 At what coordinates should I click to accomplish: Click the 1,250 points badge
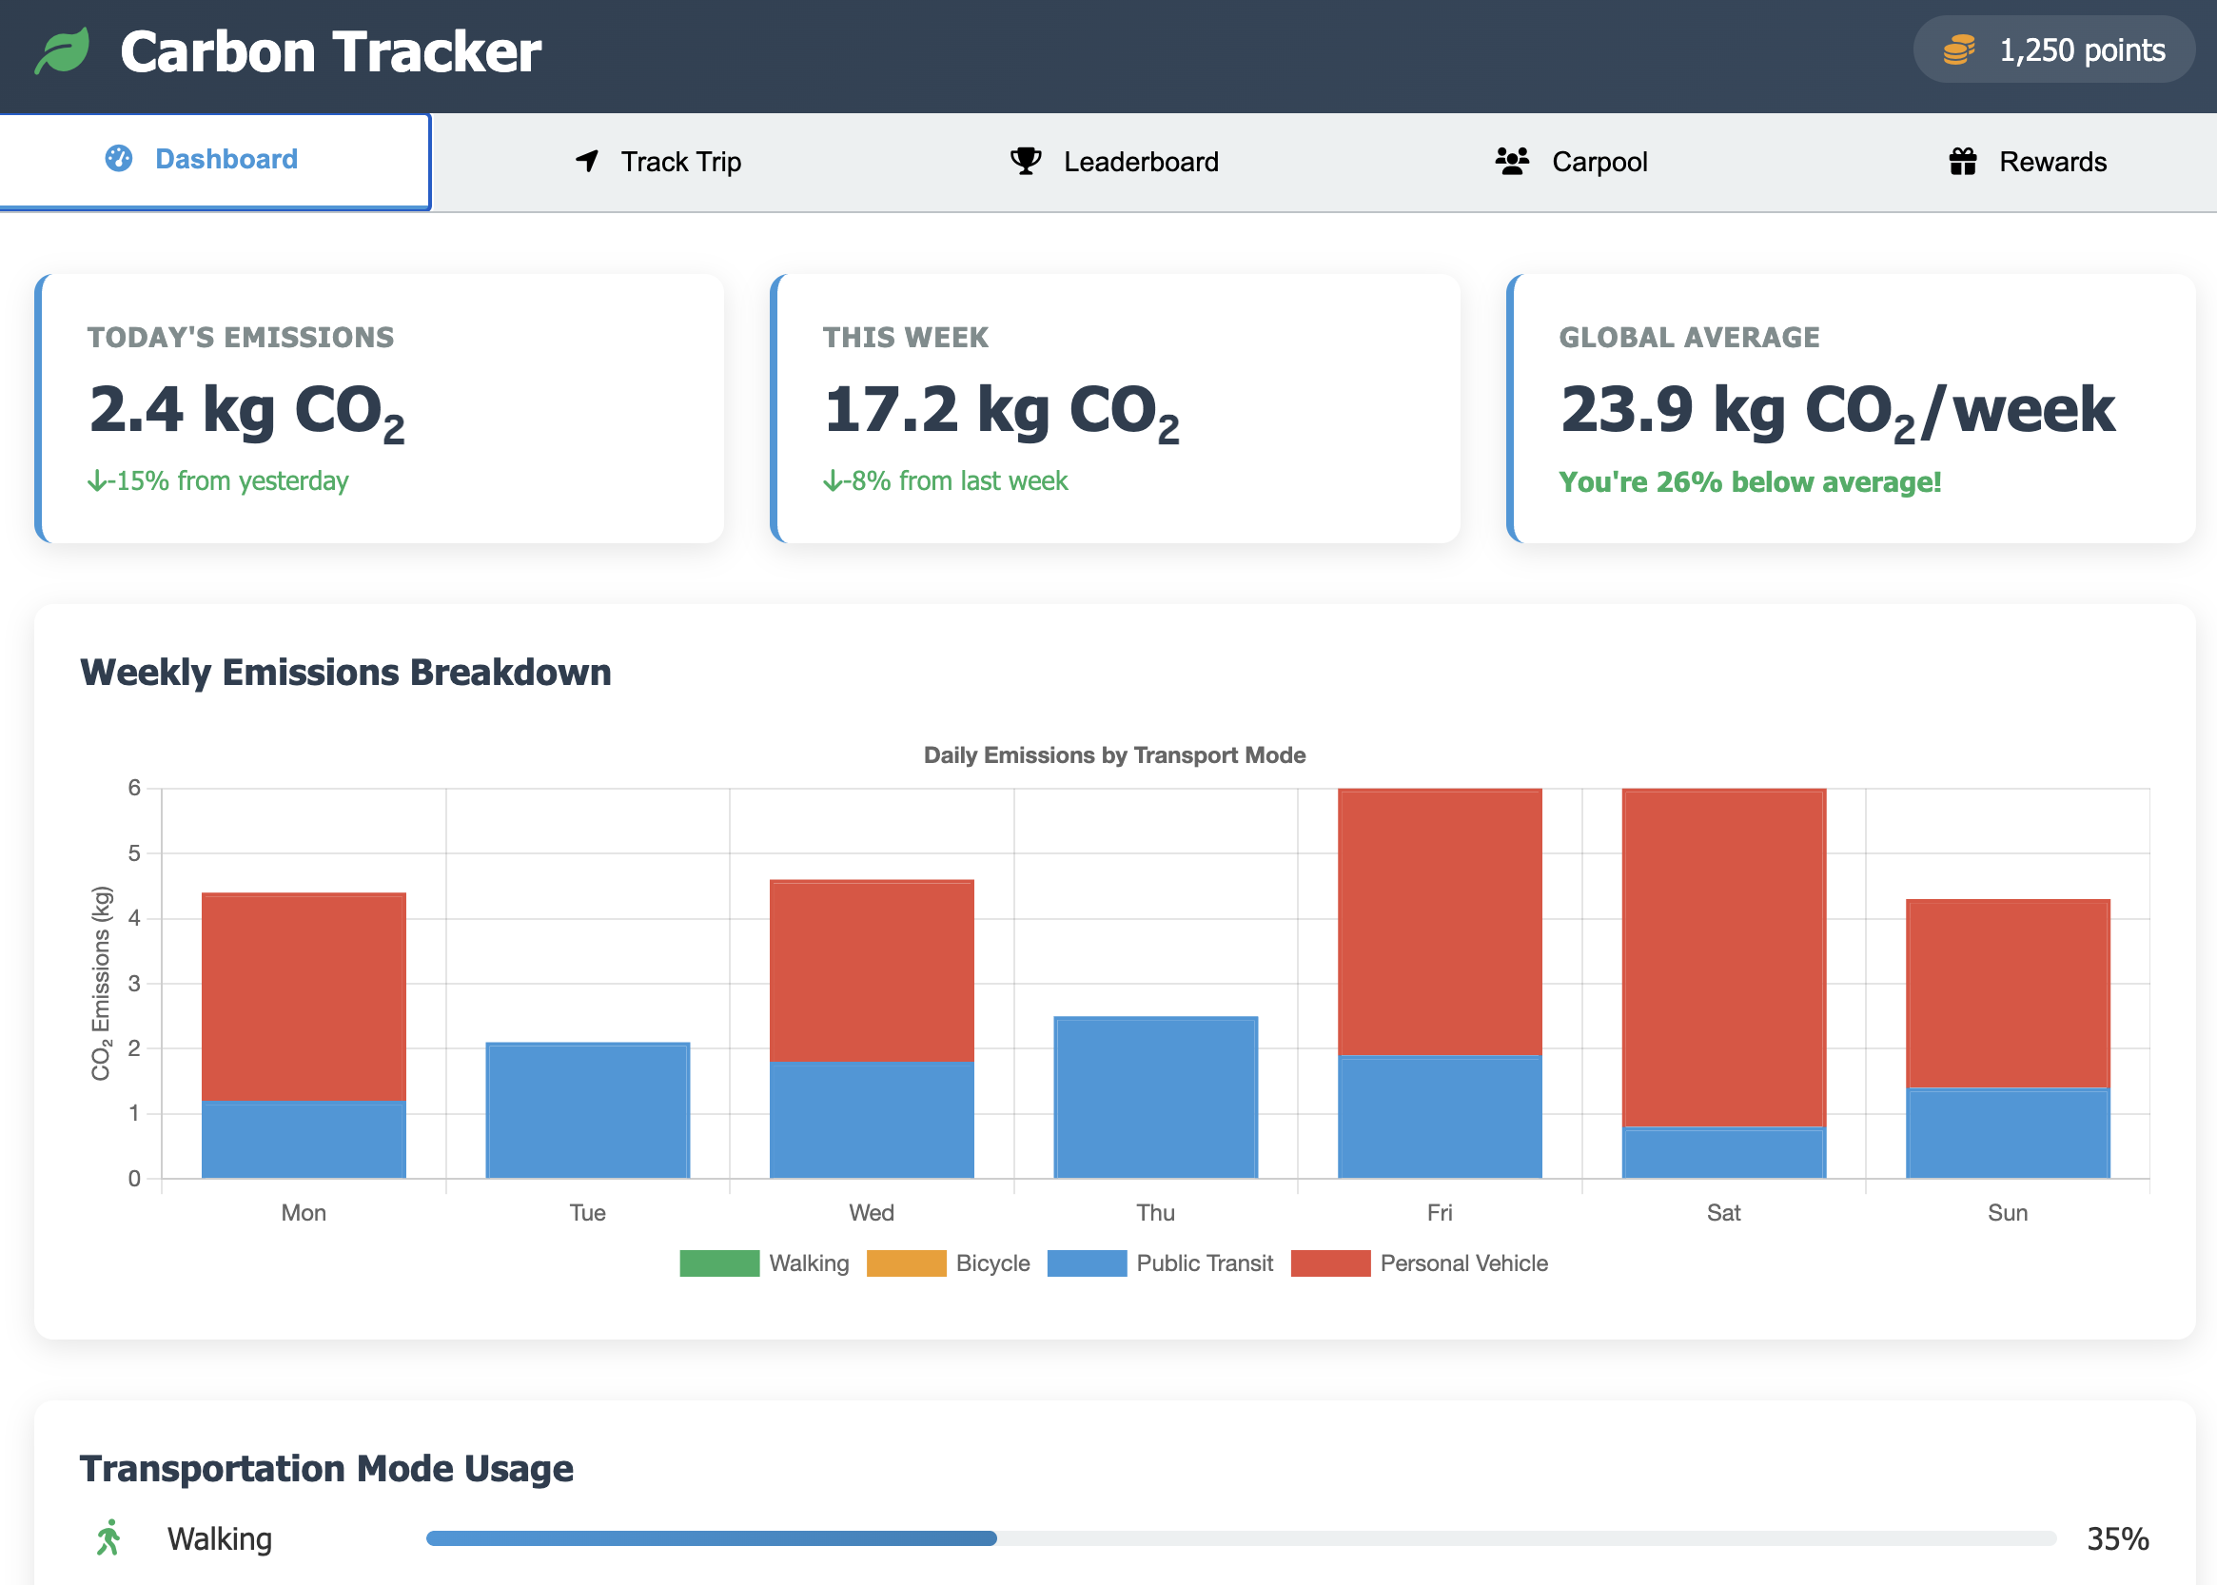pyautogui.click(x=2053, y=49)
